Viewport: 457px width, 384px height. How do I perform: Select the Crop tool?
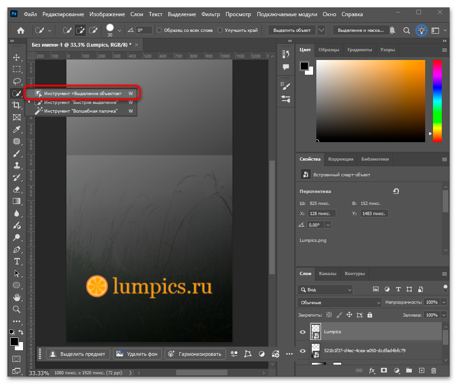17,105
